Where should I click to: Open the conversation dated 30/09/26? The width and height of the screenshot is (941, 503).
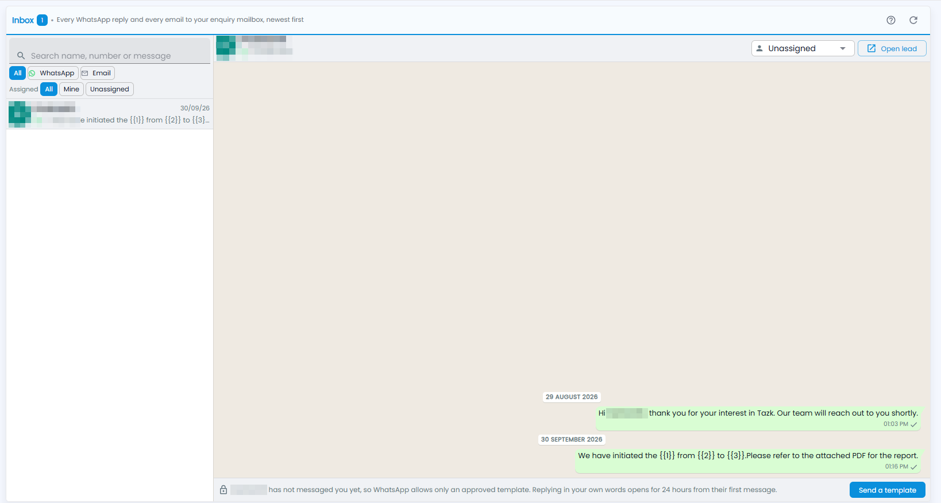coord(110,114)
